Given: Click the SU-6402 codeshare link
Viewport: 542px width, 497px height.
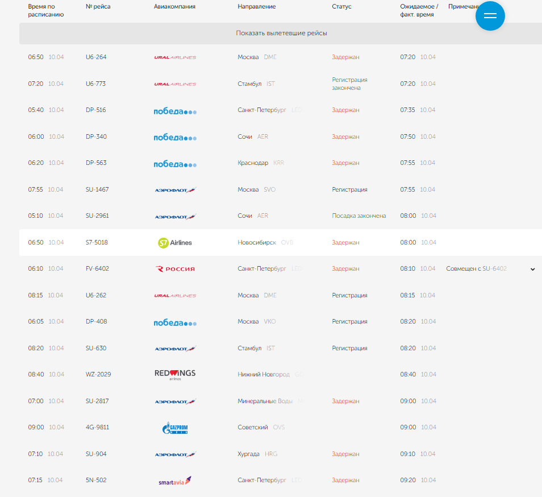Looking at the screenshot, I should pos(494,268).
